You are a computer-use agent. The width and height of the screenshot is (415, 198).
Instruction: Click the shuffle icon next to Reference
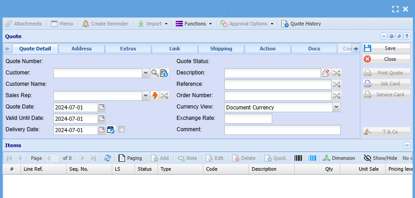[336, 84]
